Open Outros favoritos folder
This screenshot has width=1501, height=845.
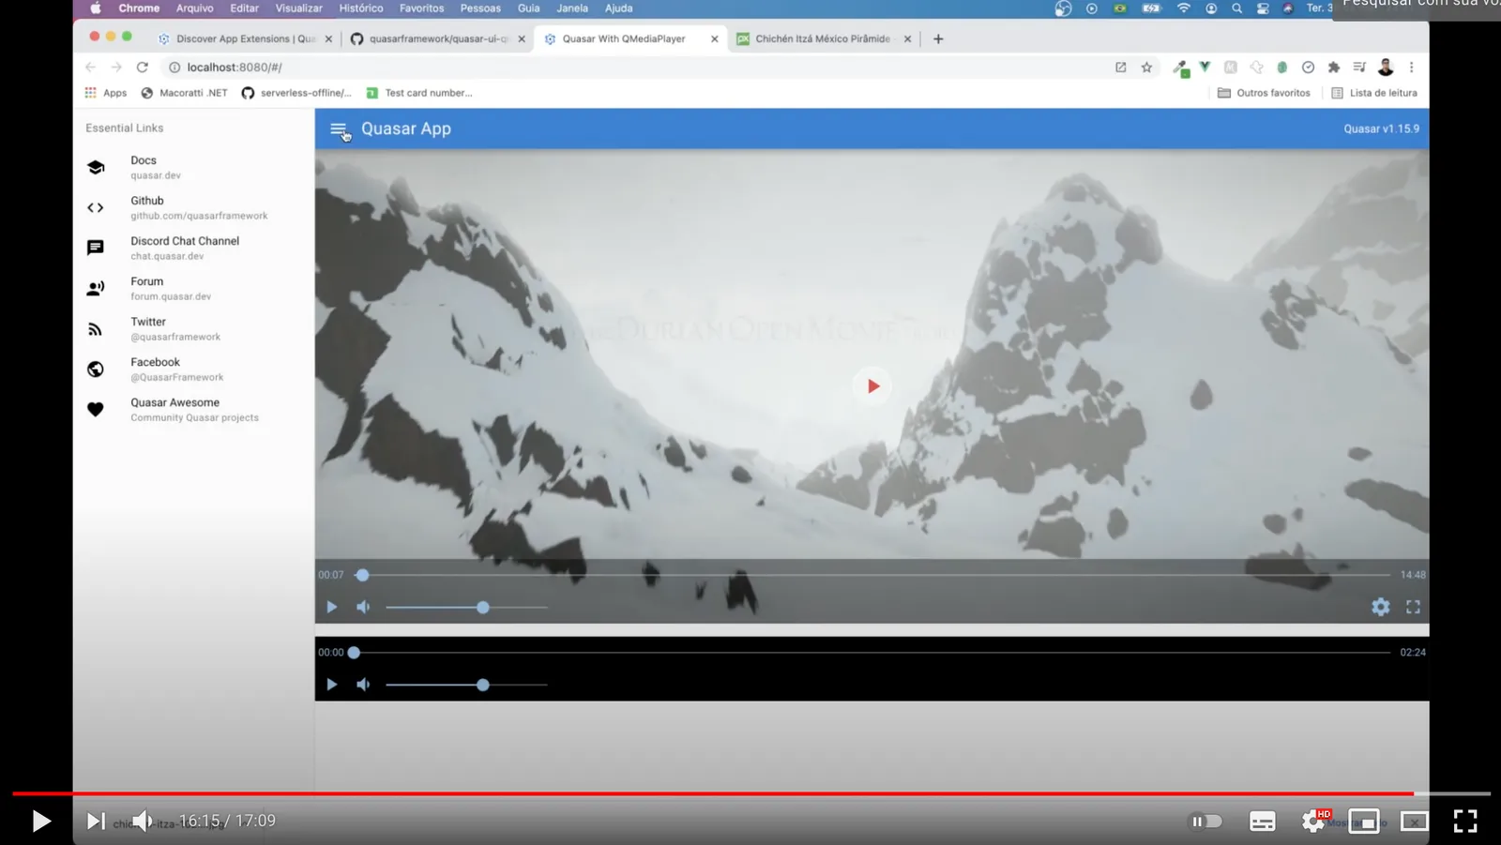(1264, 93)
